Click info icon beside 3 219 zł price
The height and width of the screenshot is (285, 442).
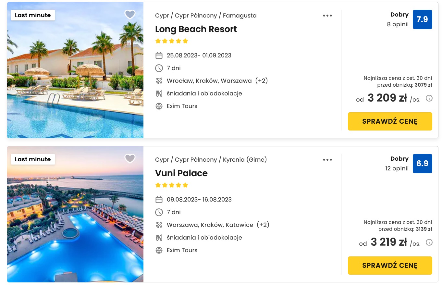point(429,242)
